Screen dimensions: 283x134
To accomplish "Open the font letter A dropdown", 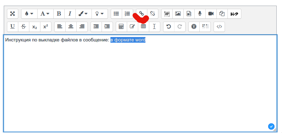I will tap(45, 14).
